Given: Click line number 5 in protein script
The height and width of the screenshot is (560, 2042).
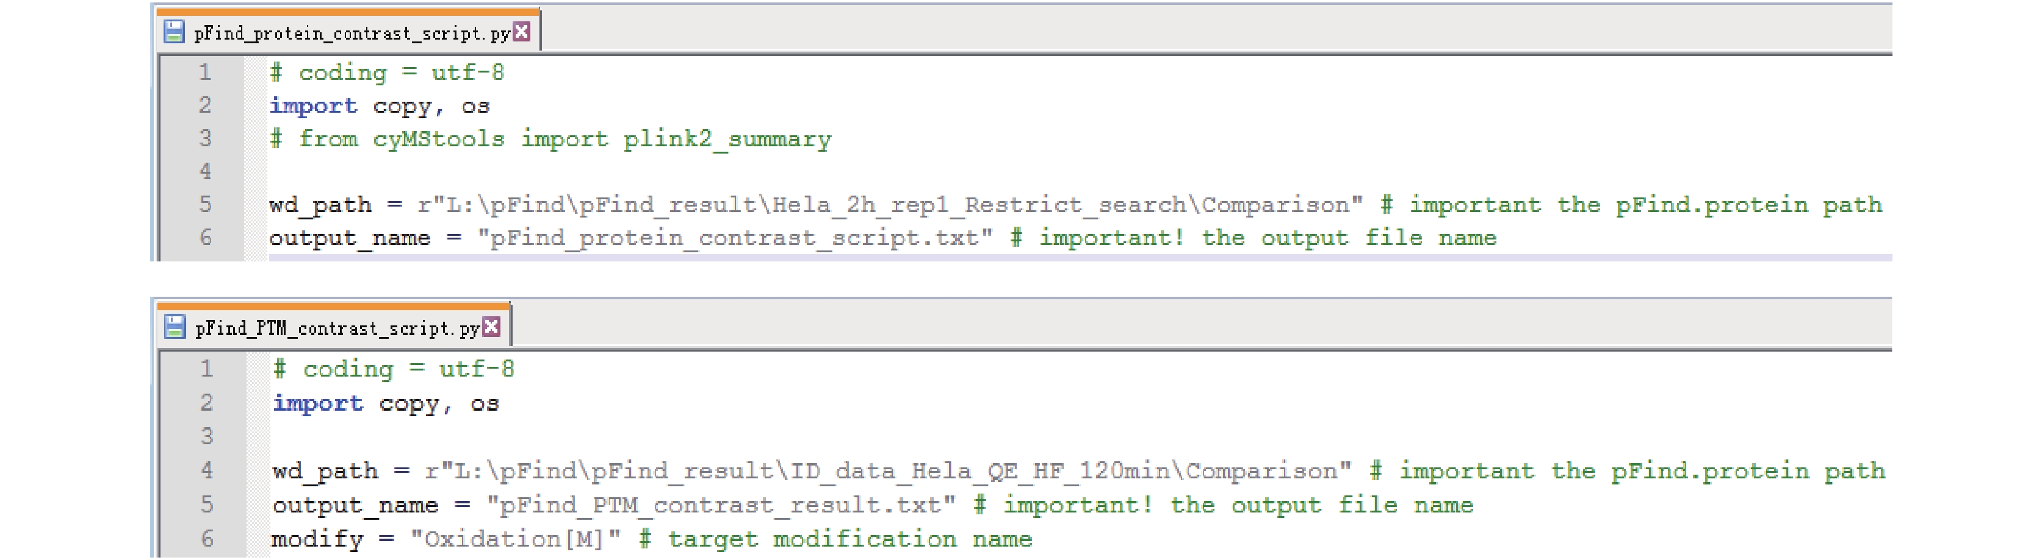Looking at the screenshot, I should pos(205,204).
